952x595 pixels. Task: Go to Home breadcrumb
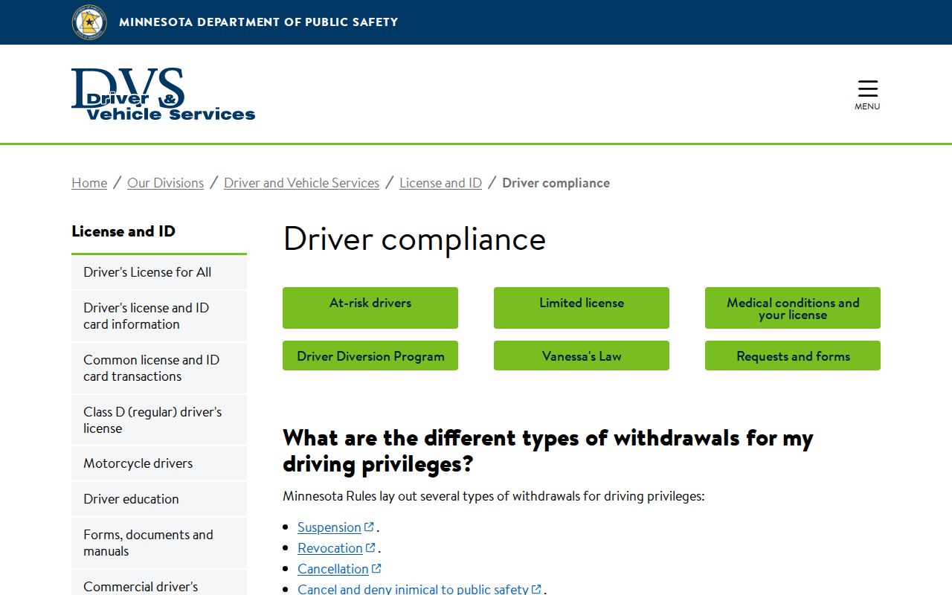click(x=89, y=183)
